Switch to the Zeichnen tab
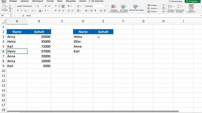Viewport: 202px width, 113px height. point(25,1)
